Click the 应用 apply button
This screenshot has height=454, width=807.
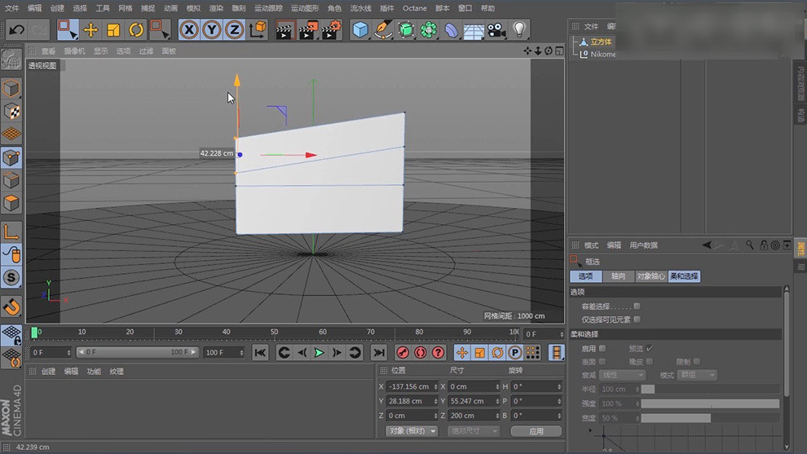[536, 430]
